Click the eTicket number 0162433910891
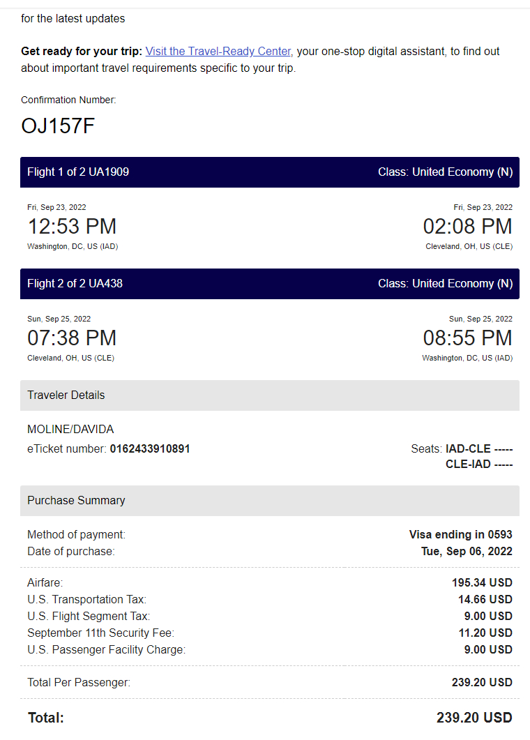The image size is (530, 740). [x=150, y=449]
